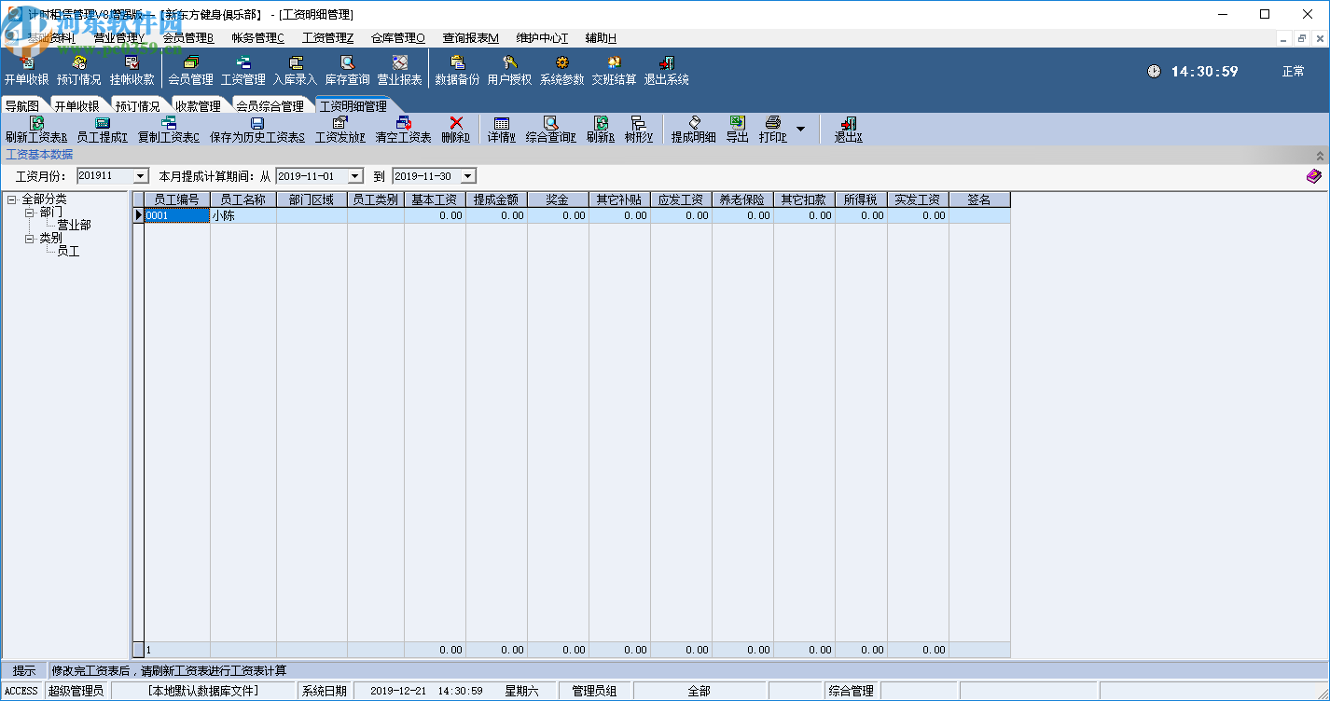Open the 提成明细 toolbar button
This screenshot has height=701, width=1330.
point(694,129)
